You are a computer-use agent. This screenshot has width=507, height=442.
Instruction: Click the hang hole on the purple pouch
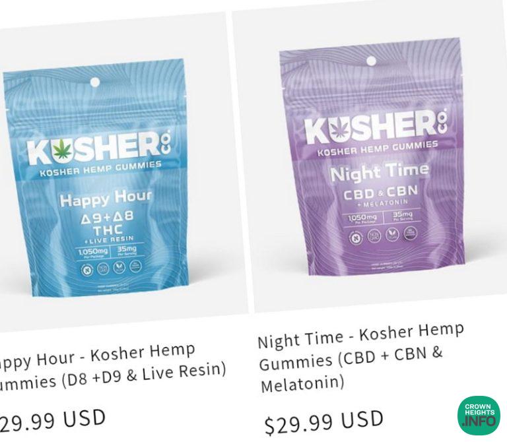[x=371, y=61]
